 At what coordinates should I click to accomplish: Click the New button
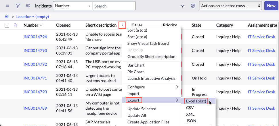point(271,6)
